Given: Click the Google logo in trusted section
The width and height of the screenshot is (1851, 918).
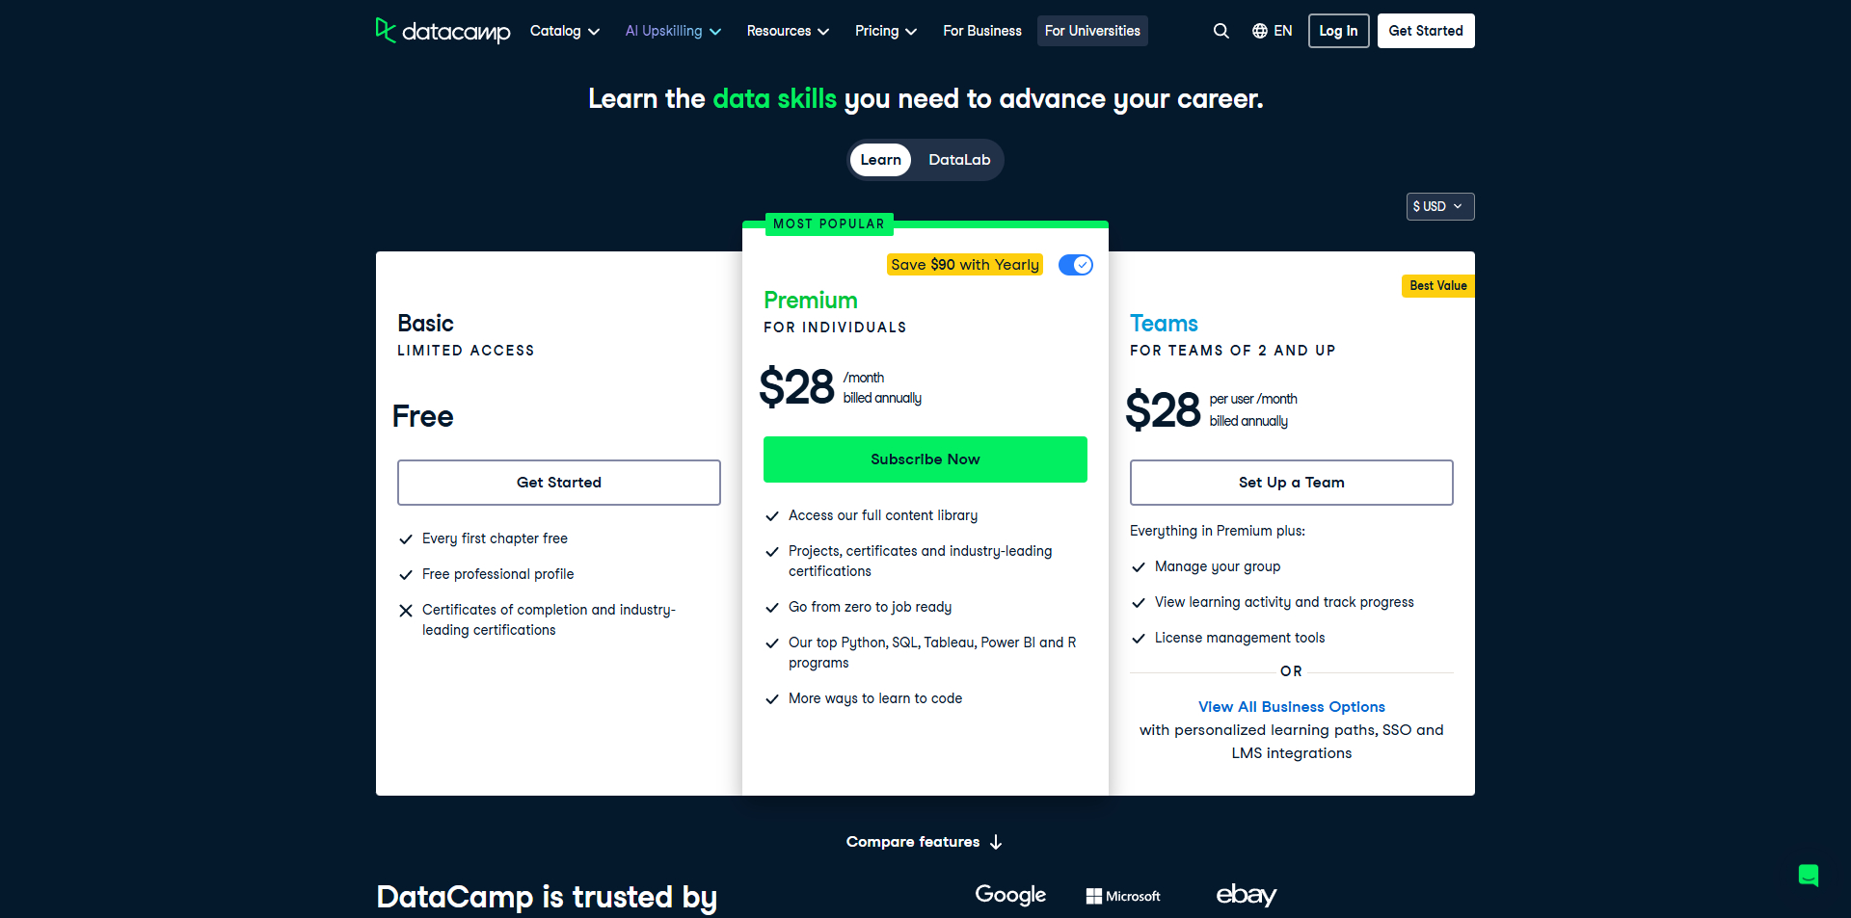Looking at the screenshot, I should 1009,895.
